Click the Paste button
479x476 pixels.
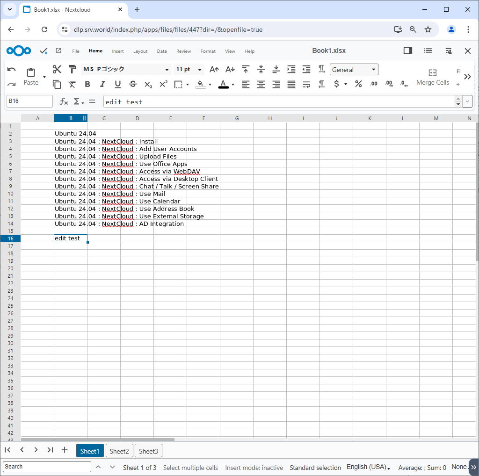point(31,77)
